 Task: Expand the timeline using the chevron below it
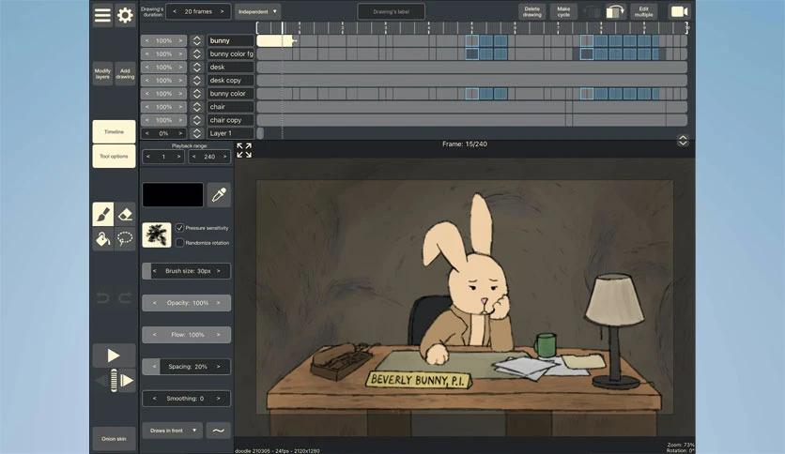click(x=683, y=141)
